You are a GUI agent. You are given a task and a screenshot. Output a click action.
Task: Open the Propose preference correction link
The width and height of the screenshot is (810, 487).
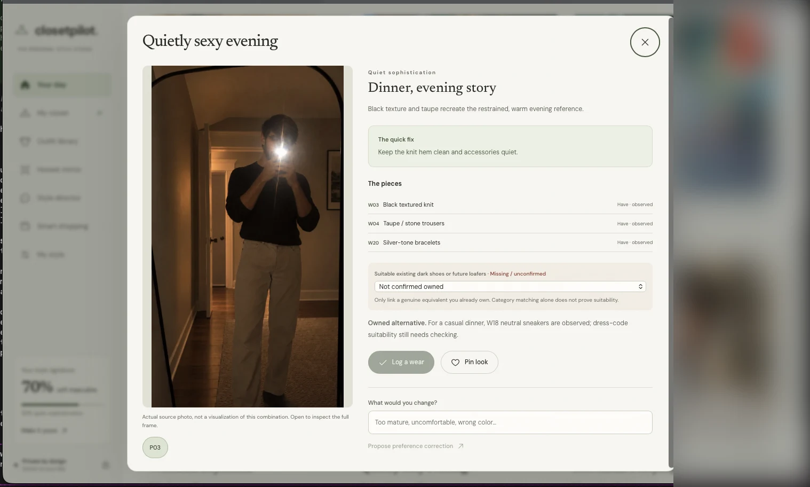tap(416, 446)
